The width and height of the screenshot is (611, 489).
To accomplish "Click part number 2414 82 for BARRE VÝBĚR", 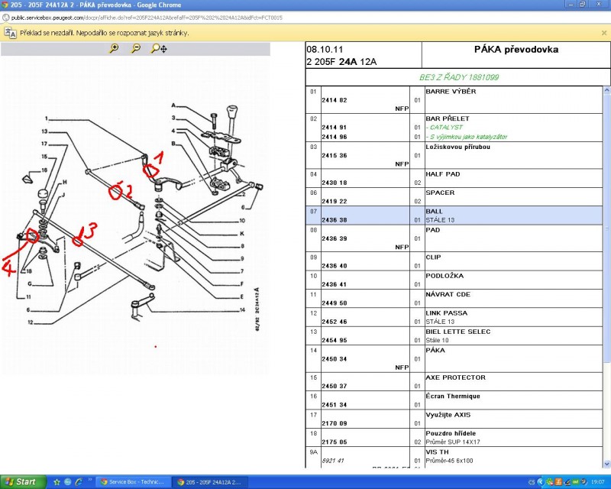I will pos(335,100).
